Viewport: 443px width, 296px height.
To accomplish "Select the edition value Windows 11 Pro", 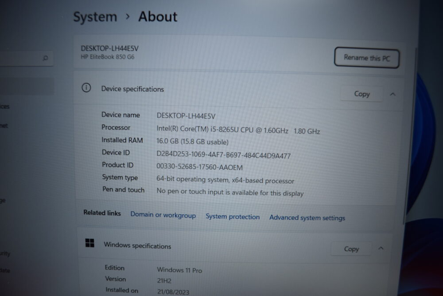I will coord(179,270).
